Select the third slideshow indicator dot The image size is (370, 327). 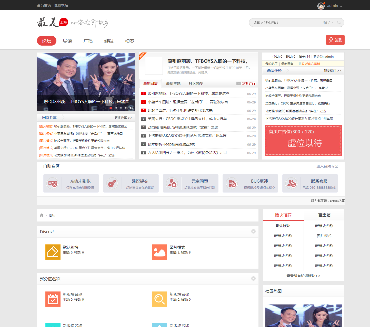[x=121, y=108]
